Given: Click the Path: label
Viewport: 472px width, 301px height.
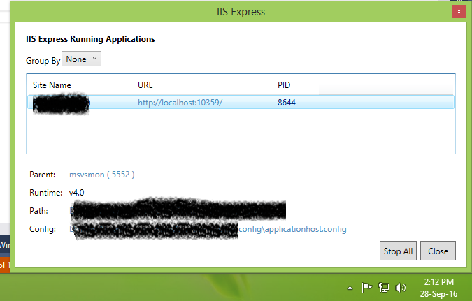Looking at the screenshot, I should click(x=38, y=211).
